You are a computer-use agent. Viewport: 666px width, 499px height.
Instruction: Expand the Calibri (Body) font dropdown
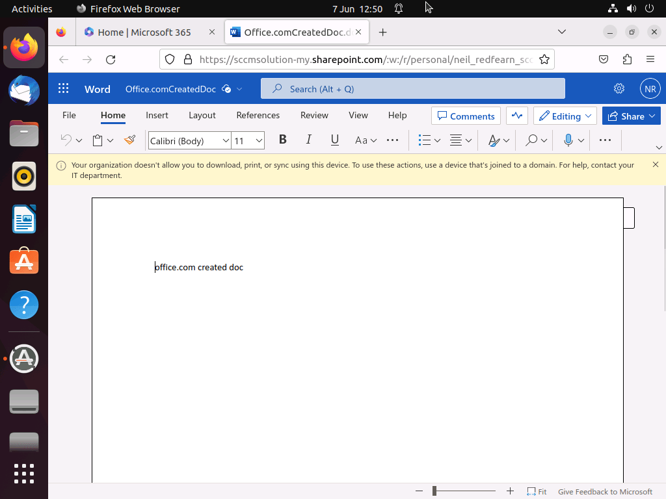tap(226, 140)
